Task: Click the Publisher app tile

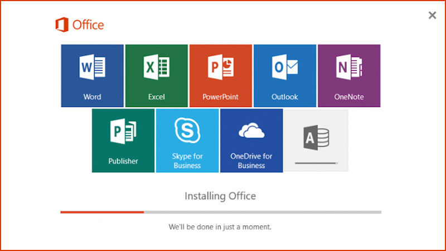Action: (123, 141)
